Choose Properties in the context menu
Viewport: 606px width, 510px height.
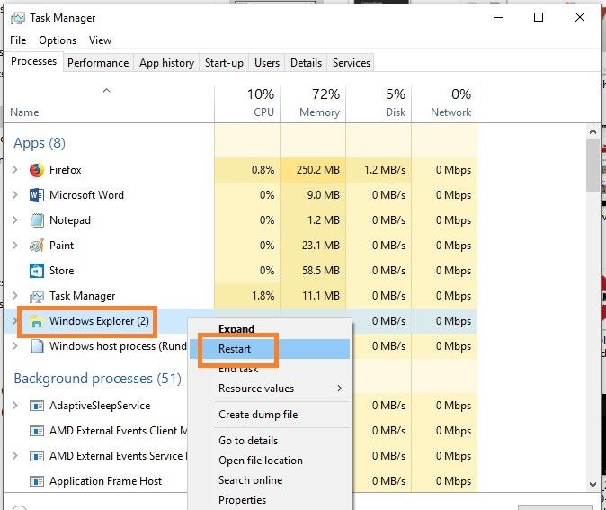point(271,500)
